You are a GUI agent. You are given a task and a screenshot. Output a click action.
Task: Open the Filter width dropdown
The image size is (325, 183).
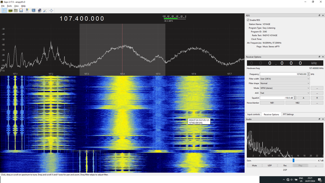coord(285,79)
